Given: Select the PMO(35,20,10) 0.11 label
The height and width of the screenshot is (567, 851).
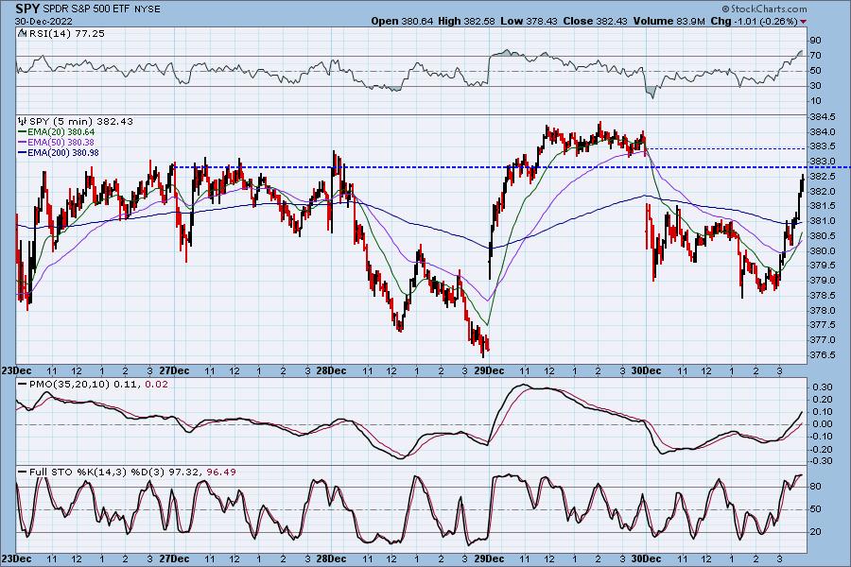Looking at the screenshot, I should (84, 385).
